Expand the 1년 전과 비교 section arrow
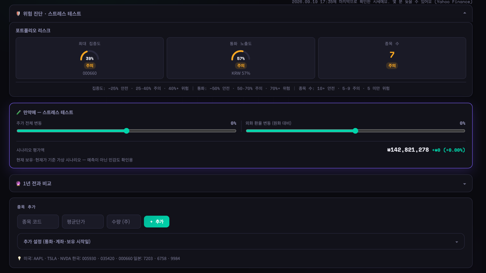Image resolution: width=486 pixels, height=273 pixels. point(464,184)
